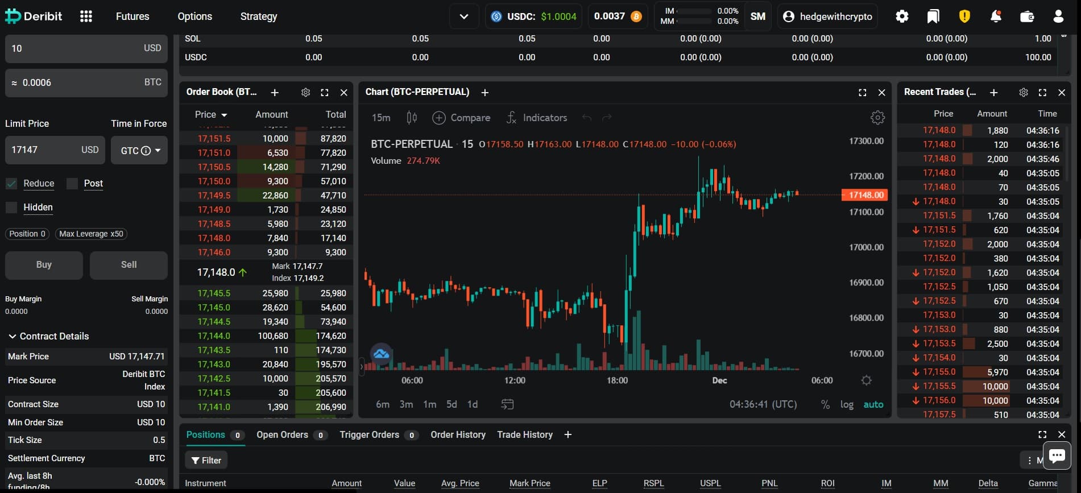Open the GTC time in force dropdown
Viewport: 1081px width, 493px height.
point(139,150)
